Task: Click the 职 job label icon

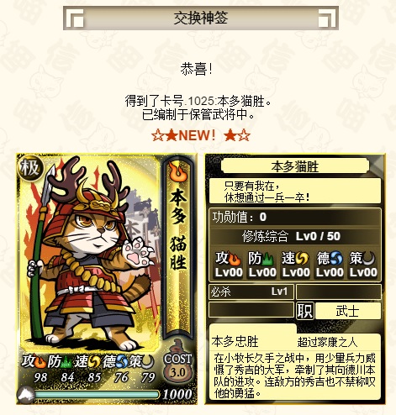Action: 305,311
